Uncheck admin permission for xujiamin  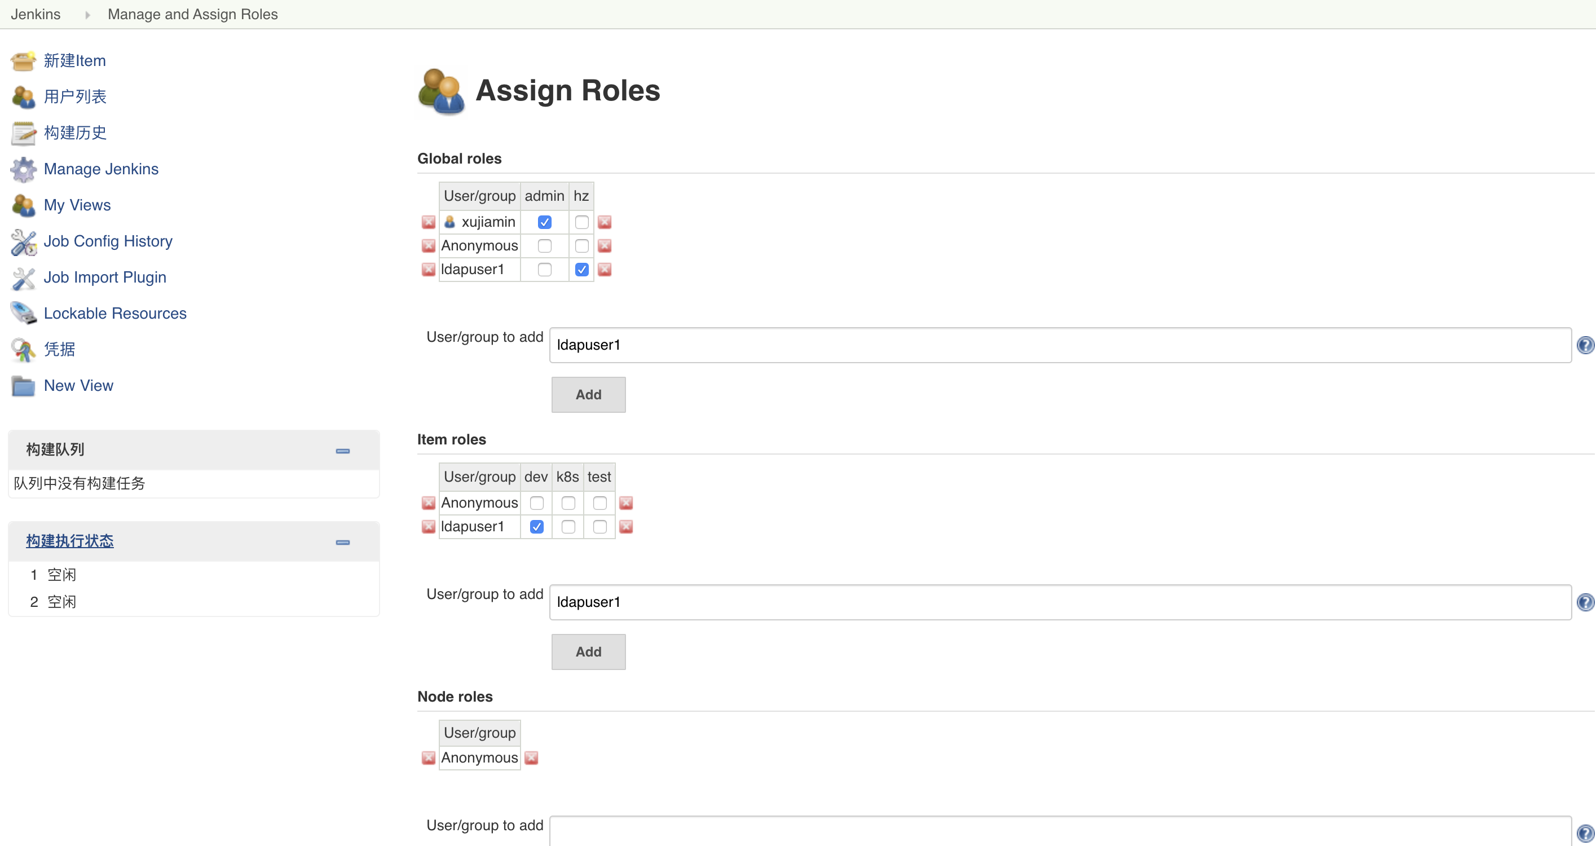click(545, 222)
